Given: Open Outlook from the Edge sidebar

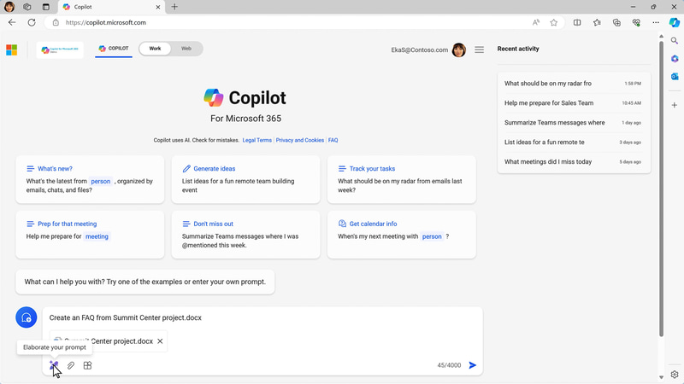Looking at the screenshot, I should pyautogui.click(x=675, y=77).
